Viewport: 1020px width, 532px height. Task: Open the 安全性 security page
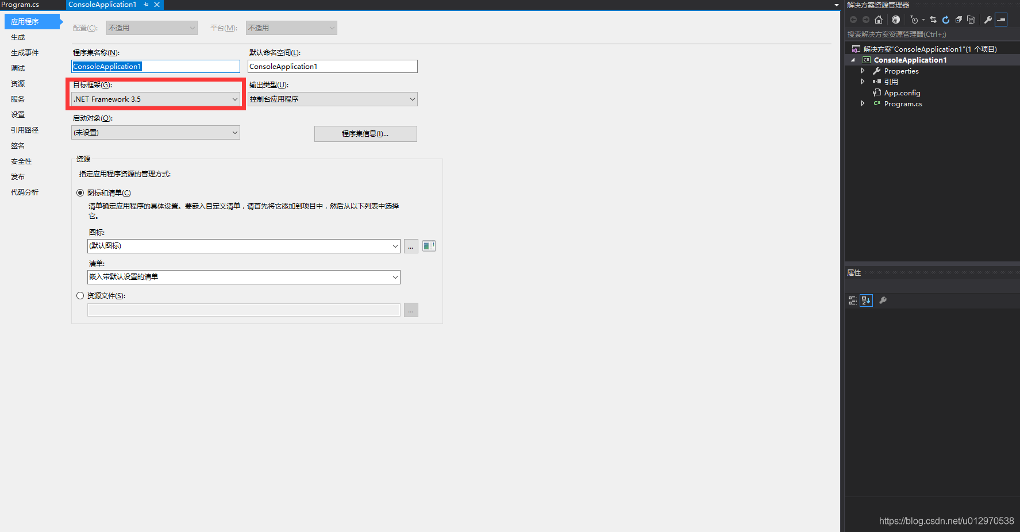(21, 161)
